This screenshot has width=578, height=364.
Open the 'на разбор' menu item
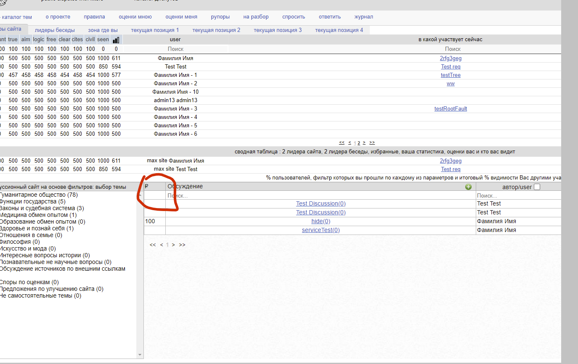(256, 17)
